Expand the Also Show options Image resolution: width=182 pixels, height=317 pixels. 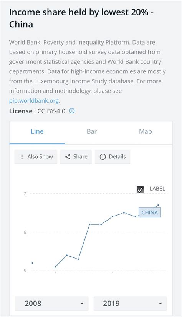tap(36, 157)
